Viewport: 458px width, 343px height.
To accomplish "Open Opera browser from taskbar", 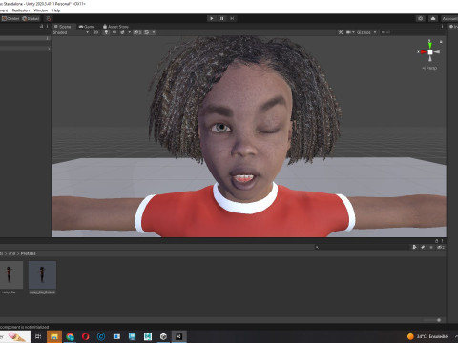I will pyautogui.click(x=86, y=336).
